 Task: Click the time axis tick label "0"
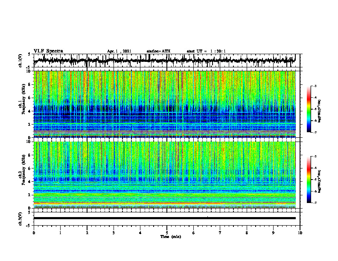34,233
